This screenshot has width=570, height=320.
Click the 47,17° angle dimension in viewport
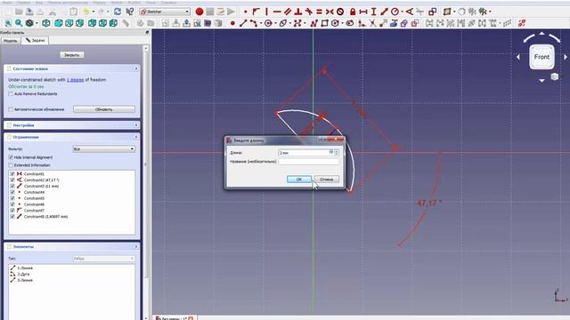(428, 204)
